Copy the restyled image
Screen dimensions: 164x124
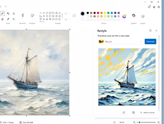coord(124,112)
